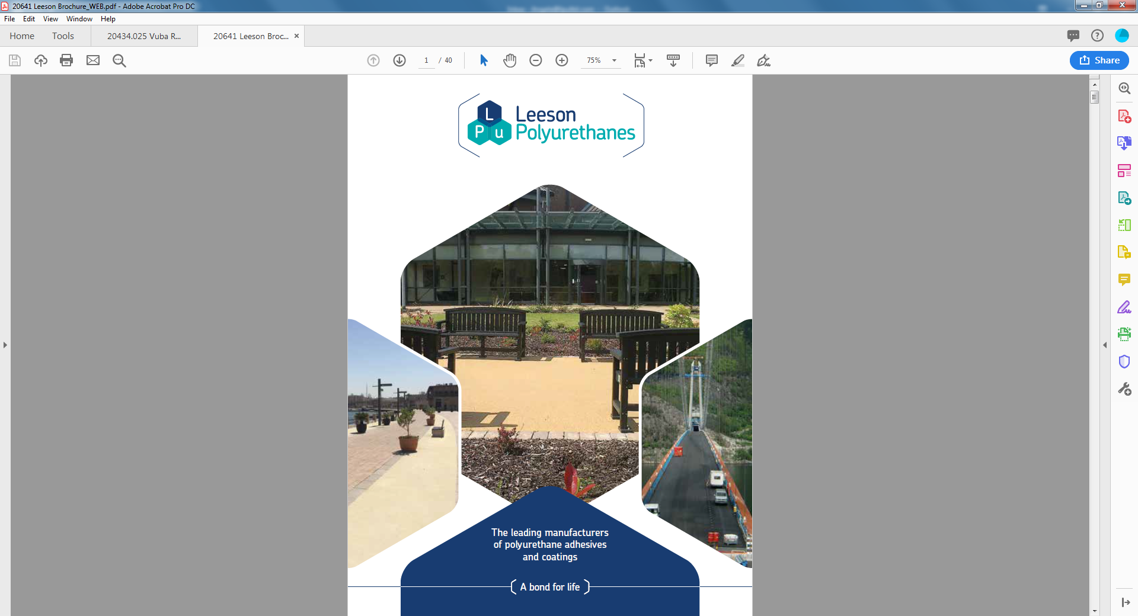The image size is (1138, 616).
Task: Switch to the Tools tab
Action: coord(63,36)
